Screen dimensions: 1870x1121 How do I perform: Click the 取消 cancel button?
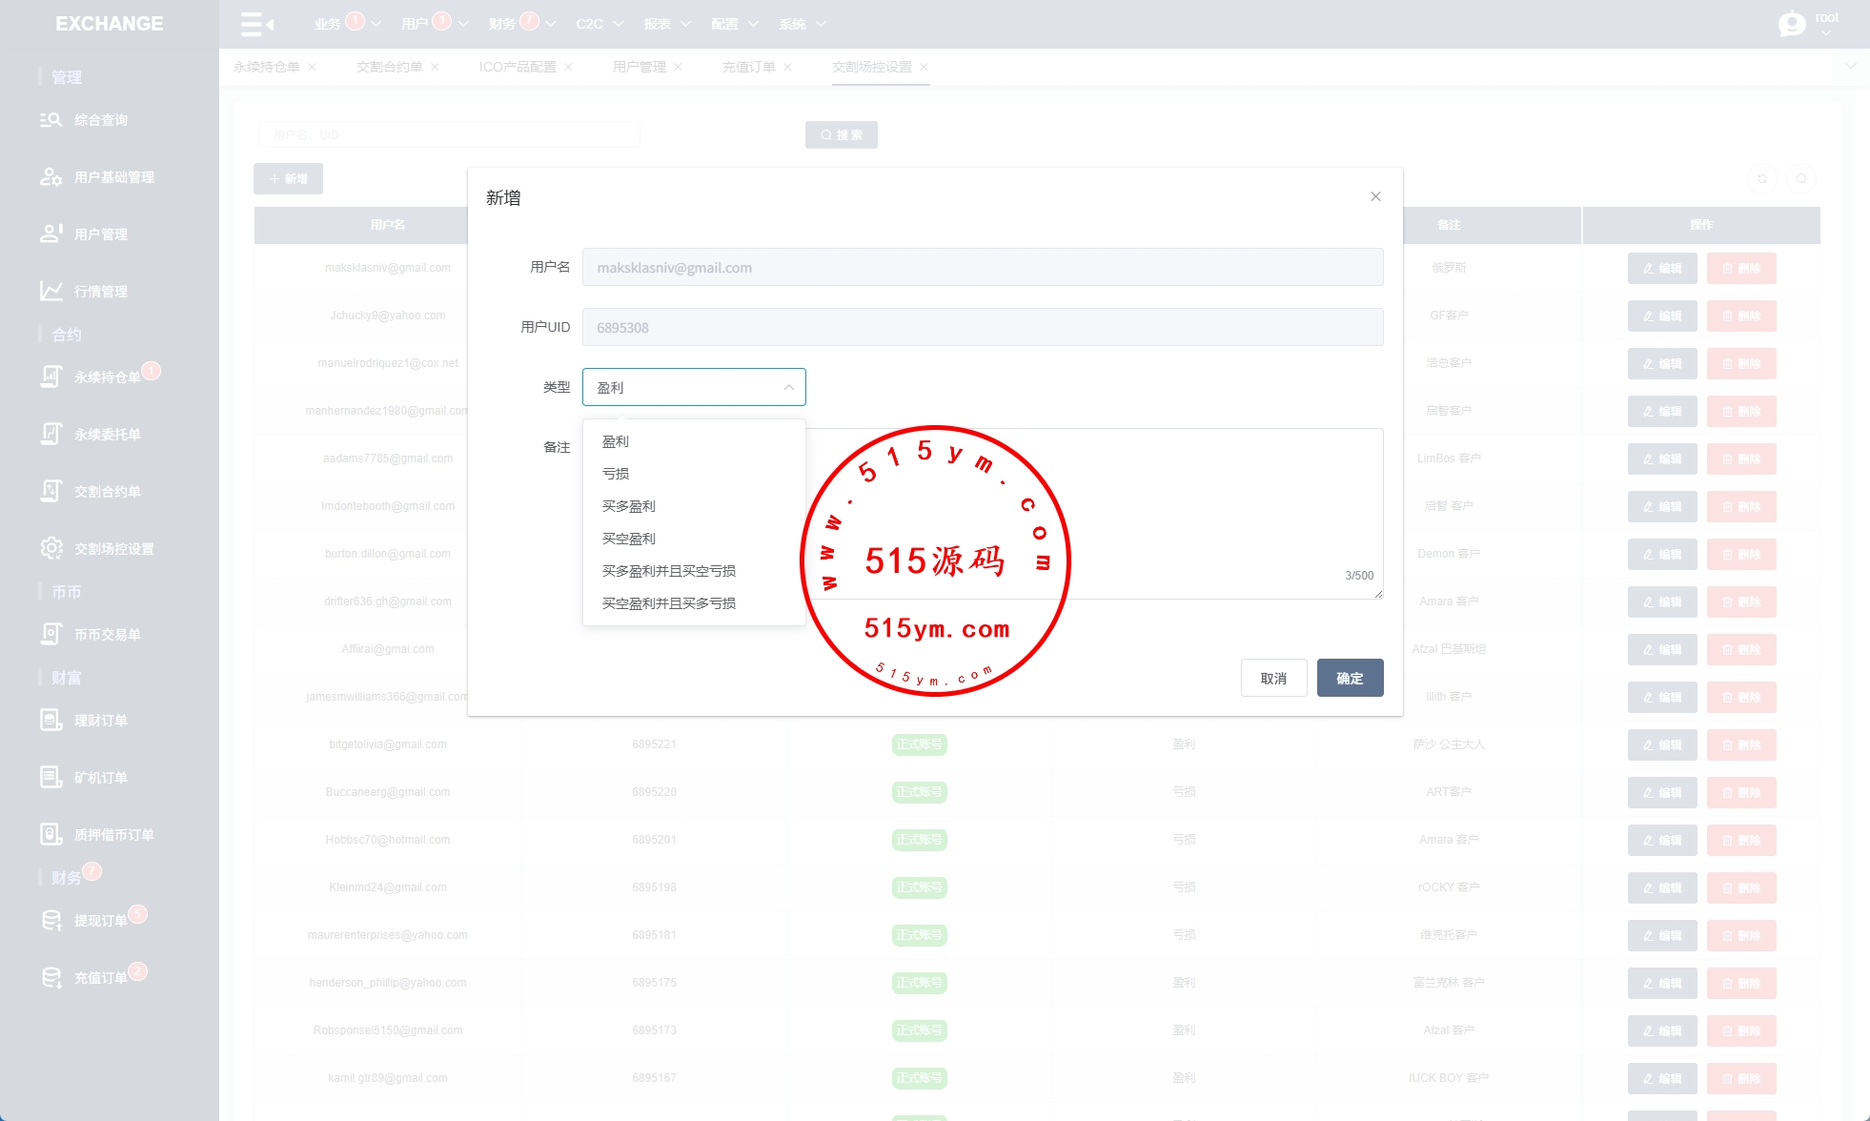pos(1273,678)
